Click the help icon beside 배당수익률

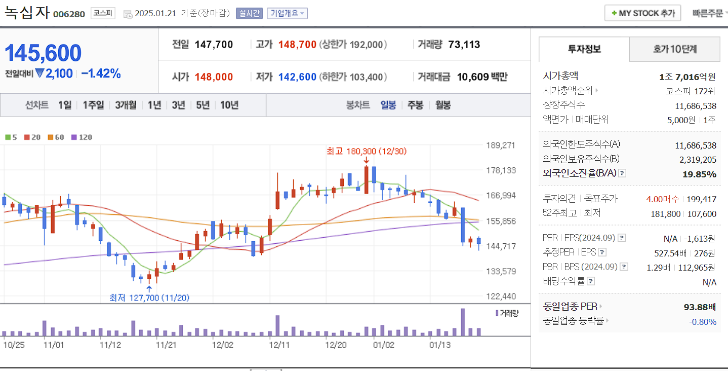tap(591, 281)
